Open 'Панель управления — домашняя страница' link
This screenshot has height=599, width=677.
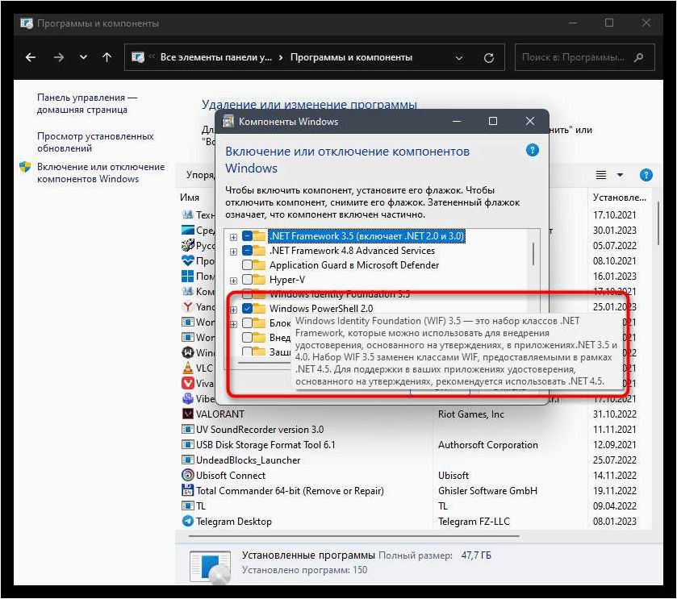87,103
